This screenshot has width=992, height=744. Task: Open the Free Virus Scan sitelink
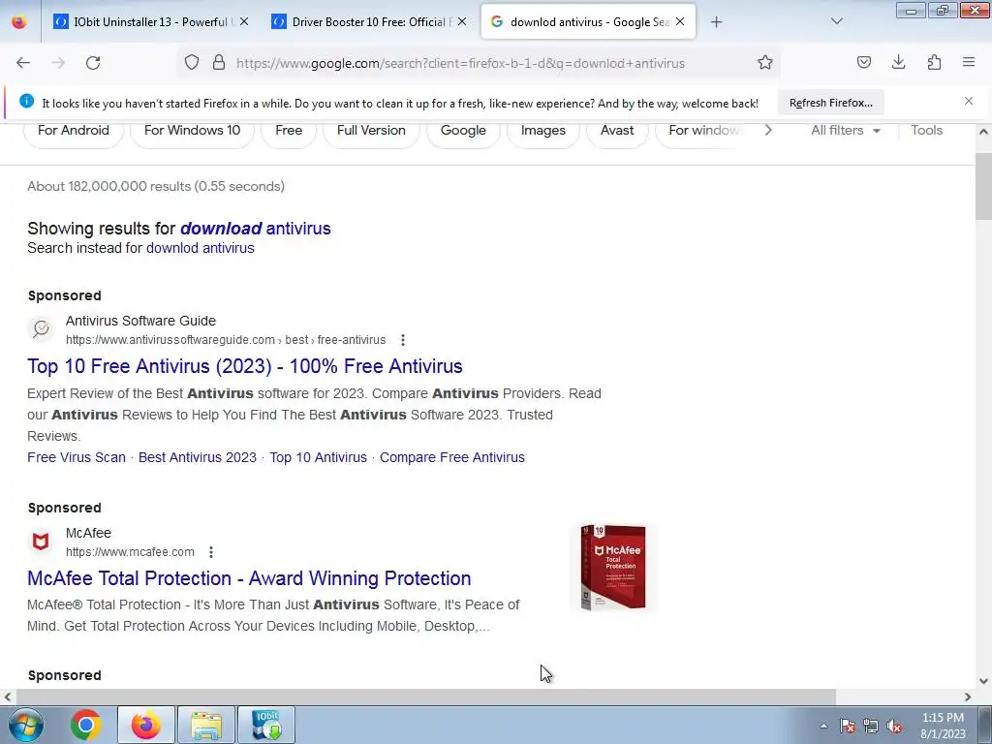tap(77, 457)
